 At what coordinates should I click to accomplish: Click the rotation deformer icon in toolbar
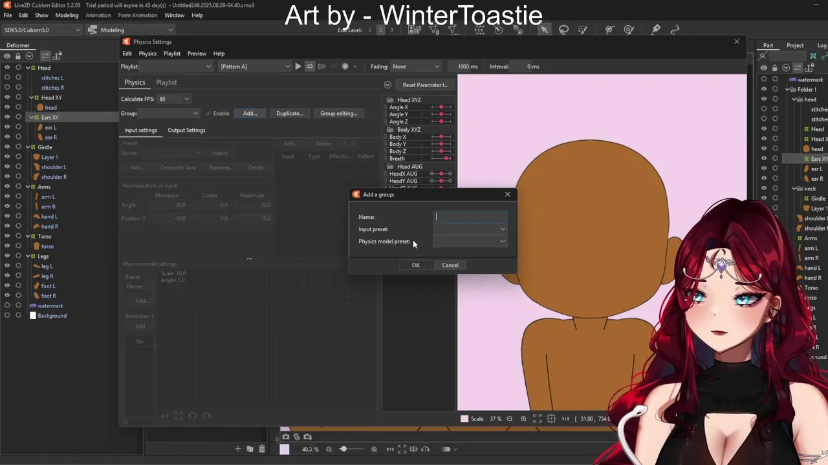pos(499,30)
